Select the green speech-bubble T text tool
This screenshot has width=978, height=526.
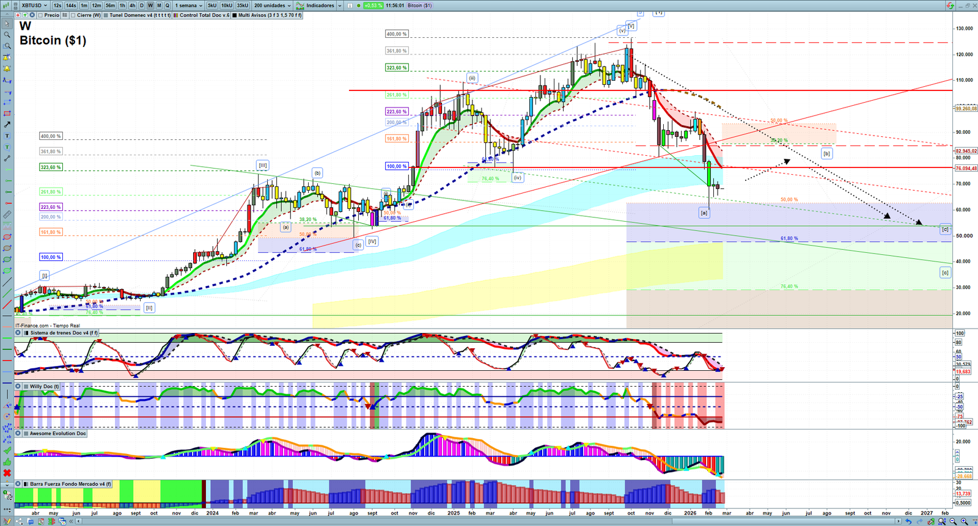point(7,147)
